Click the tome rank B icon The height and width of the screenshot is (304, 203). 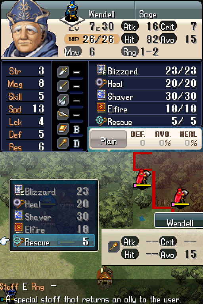tap(63, 129)
